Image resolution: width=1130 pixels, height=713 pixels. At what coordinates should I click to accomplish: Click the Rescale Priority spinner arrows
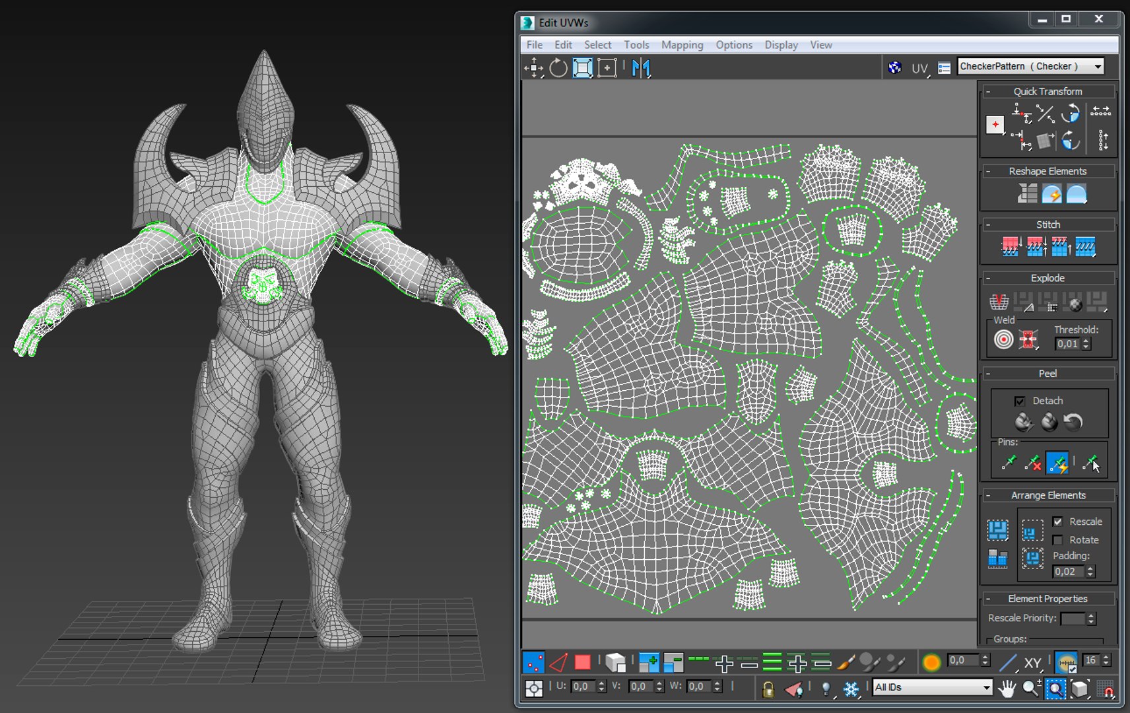click(x=1090, y=619)
